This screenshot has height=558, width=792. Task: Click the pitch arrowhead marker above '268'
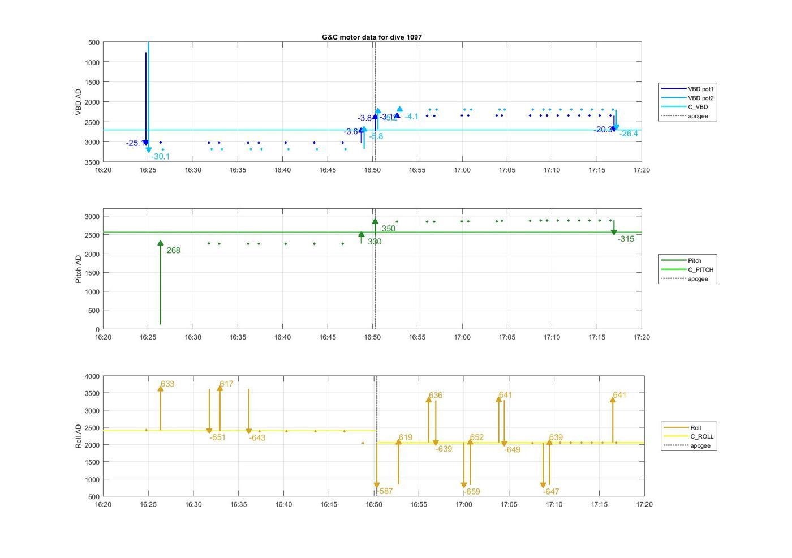[x=161, y=243]
